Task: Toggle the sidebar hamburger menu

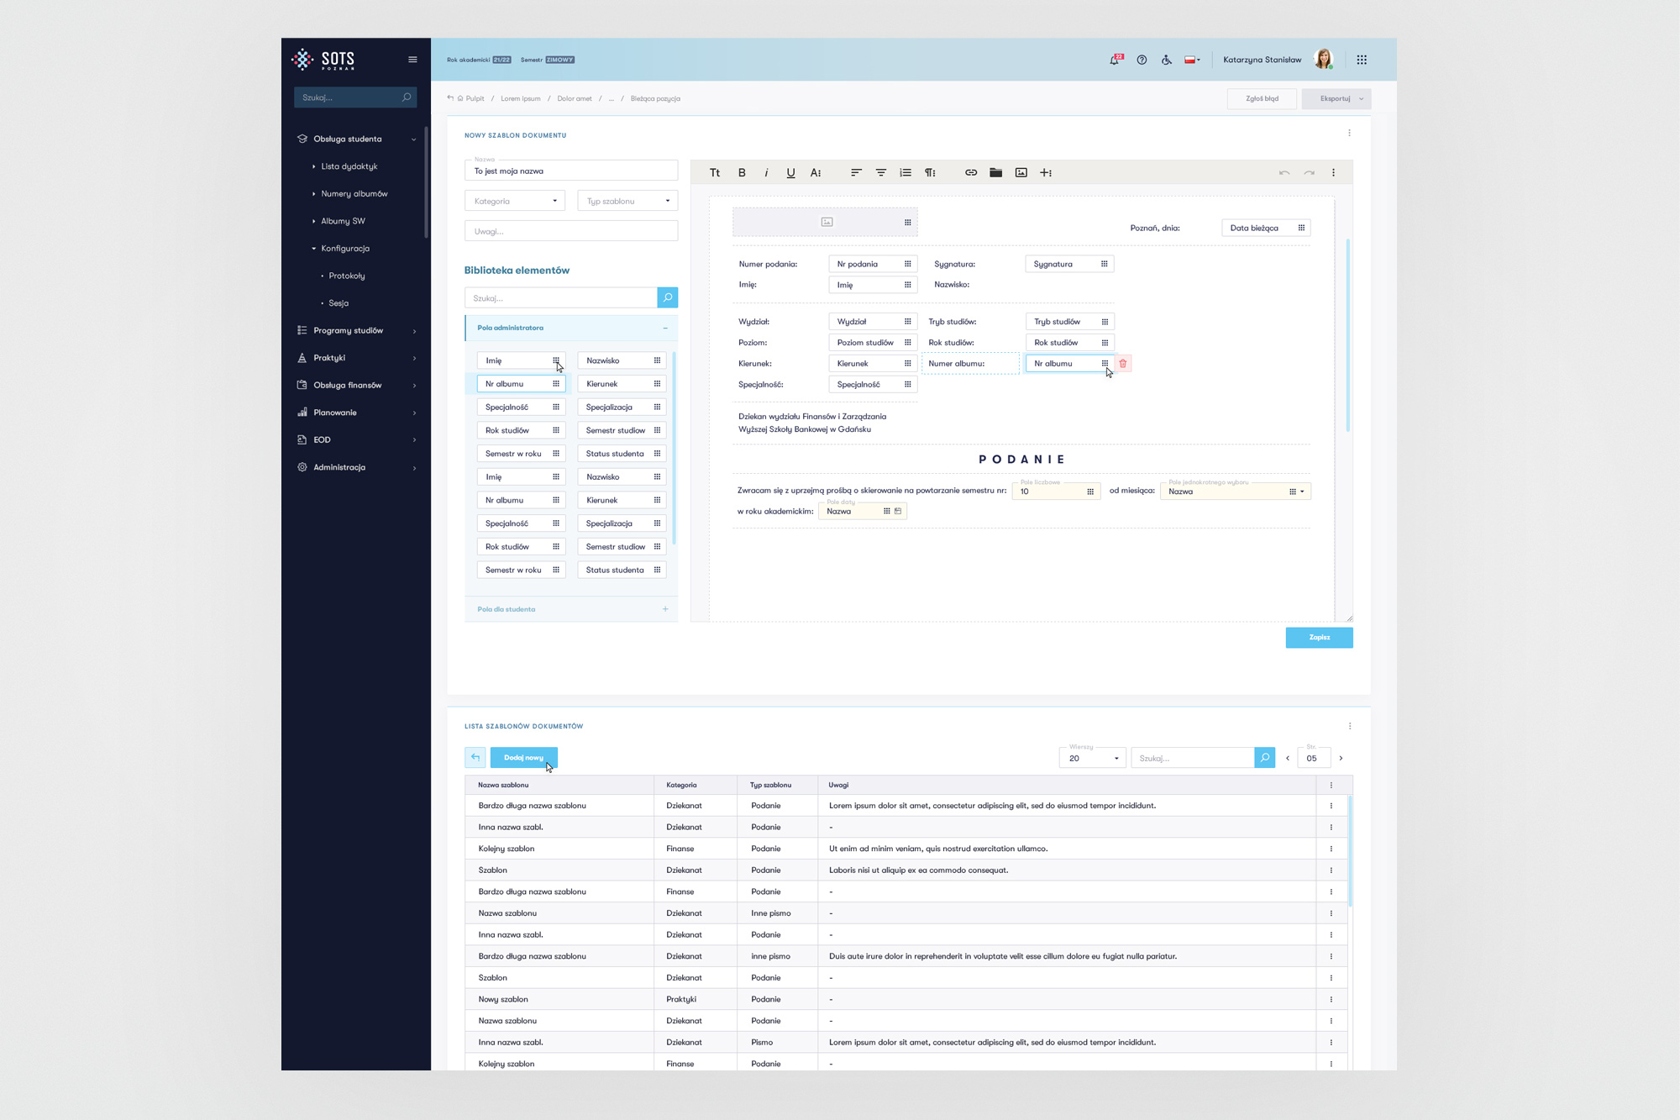Action: pos(412,60)
